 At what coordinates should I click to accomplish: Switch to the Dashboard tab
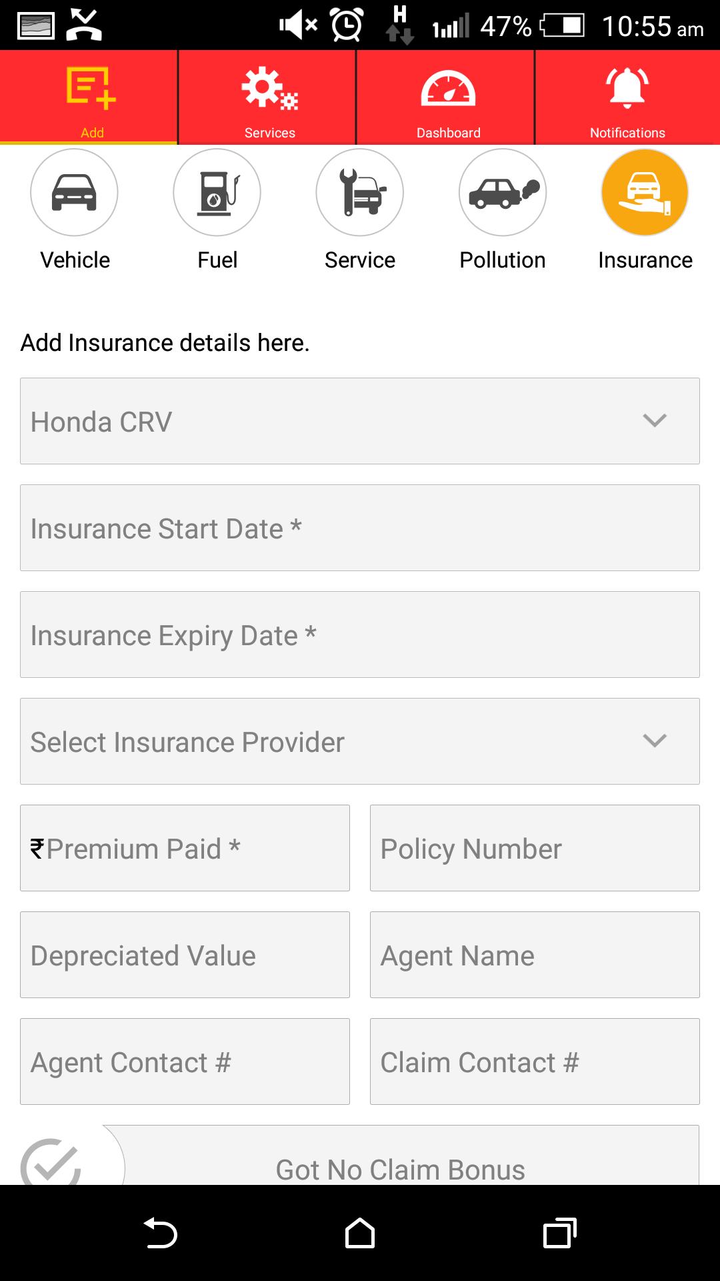448,97
